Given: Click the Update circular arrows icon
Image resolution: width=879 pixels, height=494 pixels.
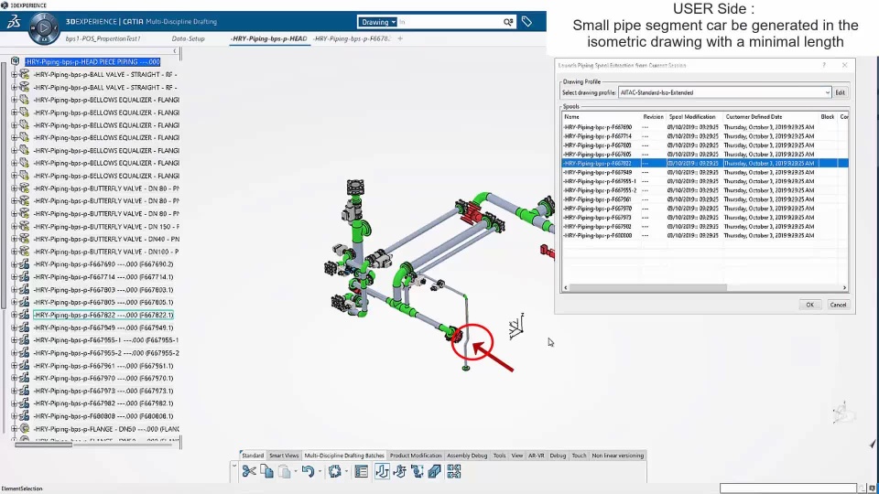Looking at the screenshot, I should click(x=335, y=472).
